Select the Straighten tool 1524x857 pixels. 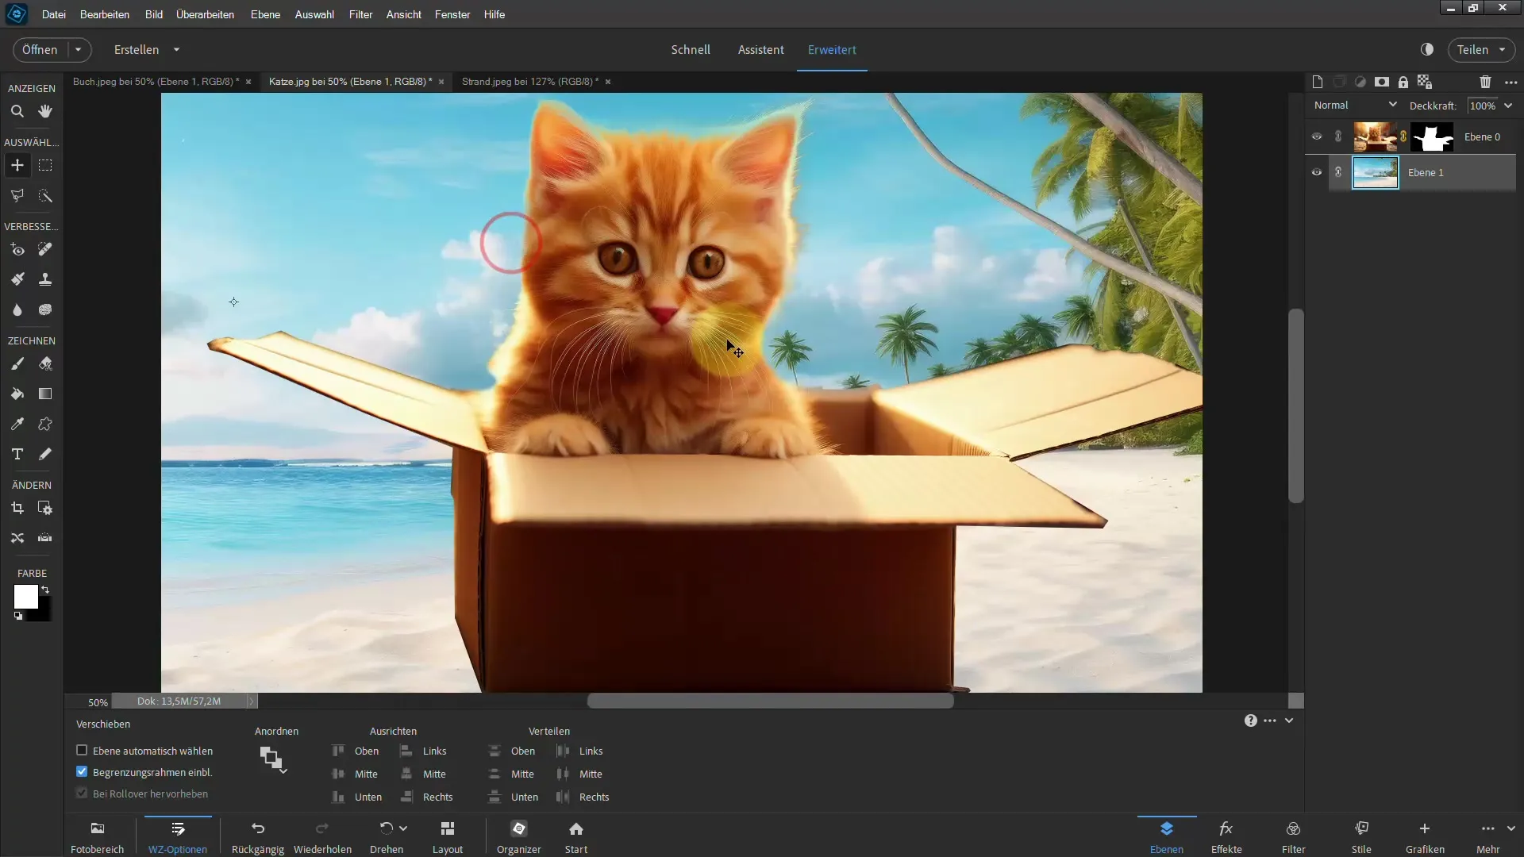[45, 538]
